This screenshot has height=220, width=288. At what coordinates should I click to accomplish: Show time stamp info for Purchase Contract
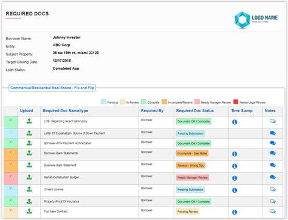click(x=235, y=212)
